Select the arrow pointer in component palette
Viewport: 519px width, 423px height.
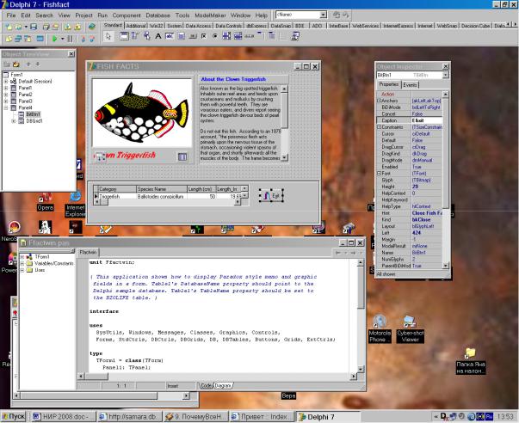click(x=108, y=36)
